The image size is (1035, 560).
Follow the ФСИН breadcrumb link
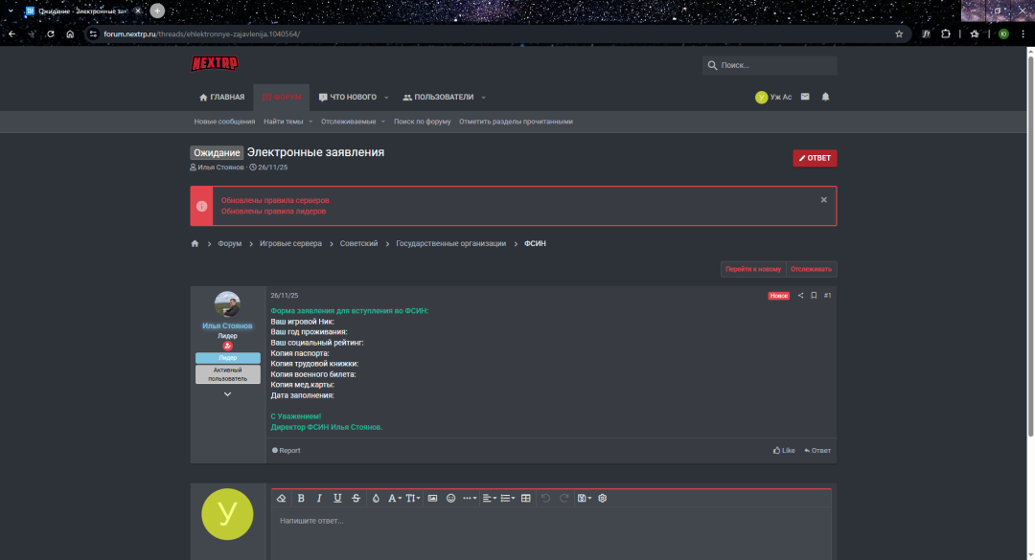point(535,244)
